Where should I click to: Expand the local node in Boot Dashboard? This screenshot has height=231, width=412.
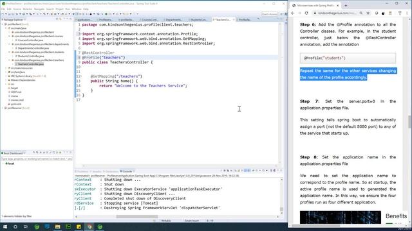pos(3,164)
